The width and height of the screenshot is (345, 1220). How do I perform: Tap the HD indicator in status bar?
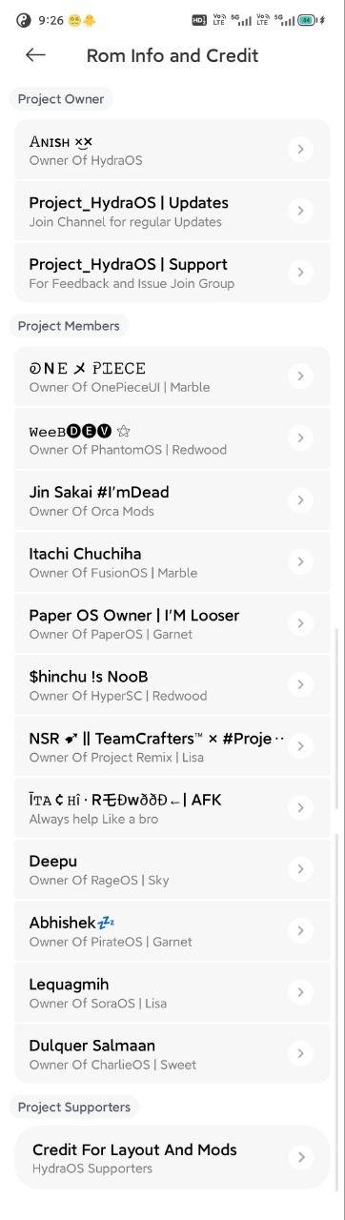[198, 19]
